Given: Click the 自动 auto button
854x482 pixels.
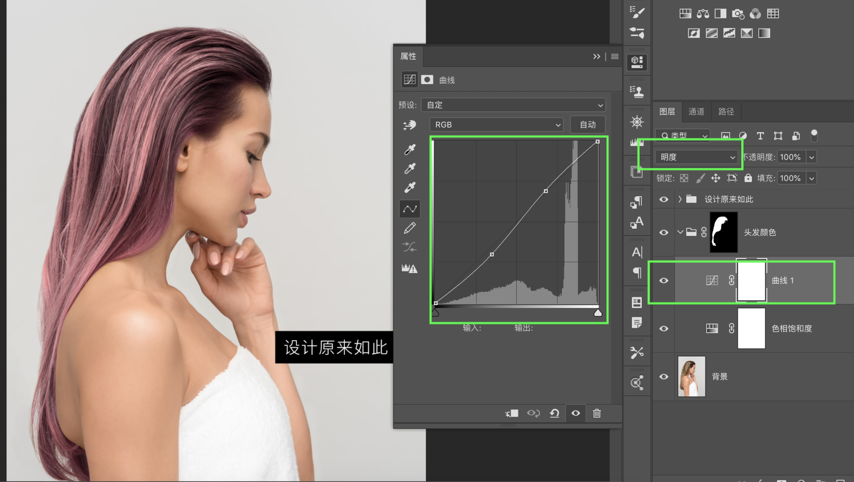Looking at the screenshot, I should click(588, 125).
